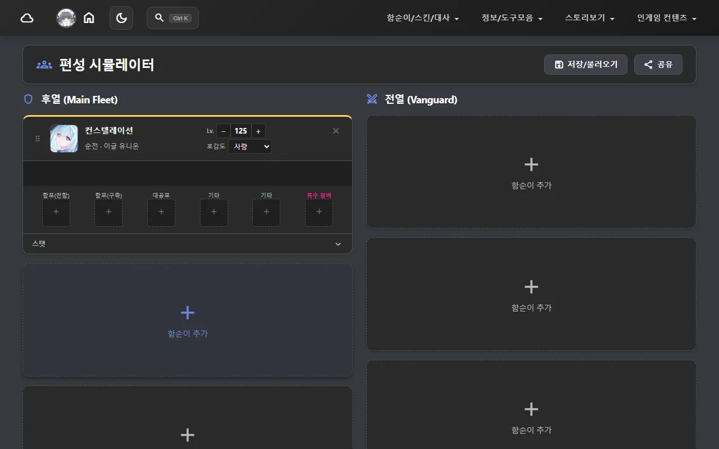Image resolution: width=719 pixels, height=449 pixels.
Task: Click the crossed swords icon next to 전열
Action: pyautogui.click(x=372, y=99)
